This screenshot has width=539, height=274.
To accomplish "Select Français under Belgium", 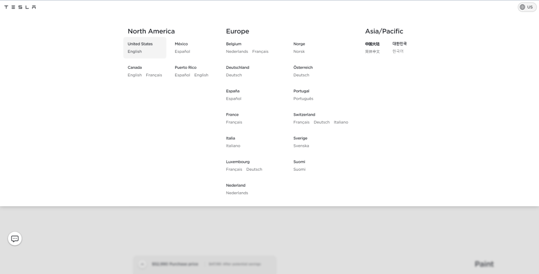I will tap(260, 51).
